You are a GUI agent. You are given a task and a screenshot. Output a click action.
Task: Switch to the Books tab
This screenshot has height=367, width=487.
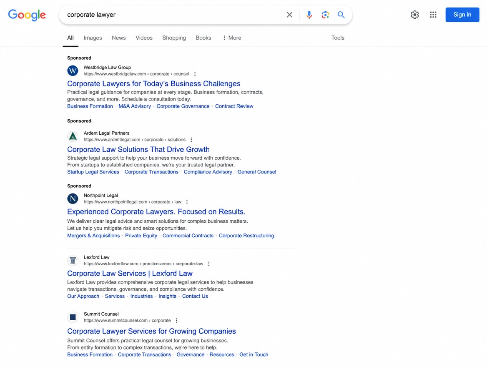(203, 38)
